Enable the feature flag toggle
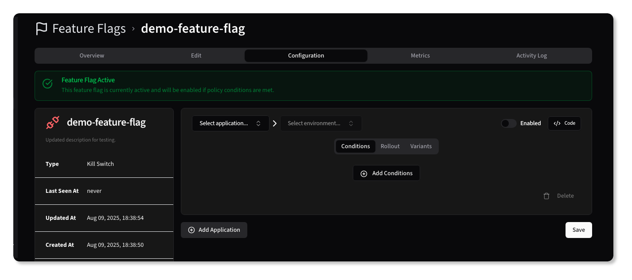This screenshot has height=280, width=632. 509,123
